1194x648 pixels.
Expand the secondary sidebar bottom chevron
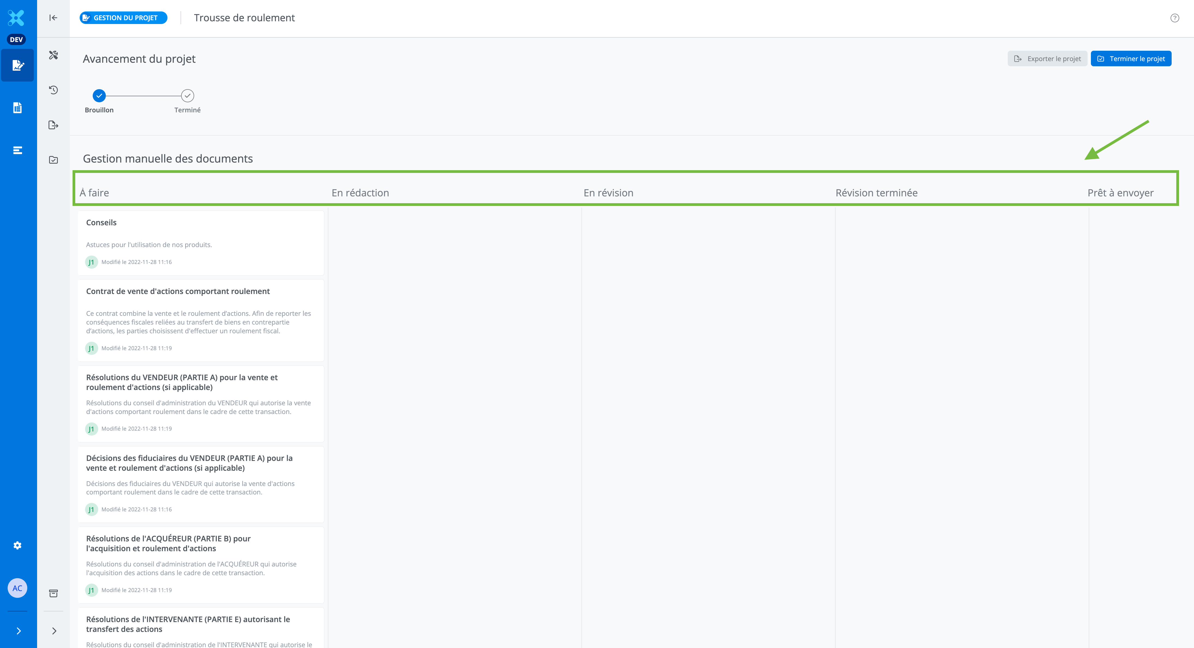pos(54,631)
